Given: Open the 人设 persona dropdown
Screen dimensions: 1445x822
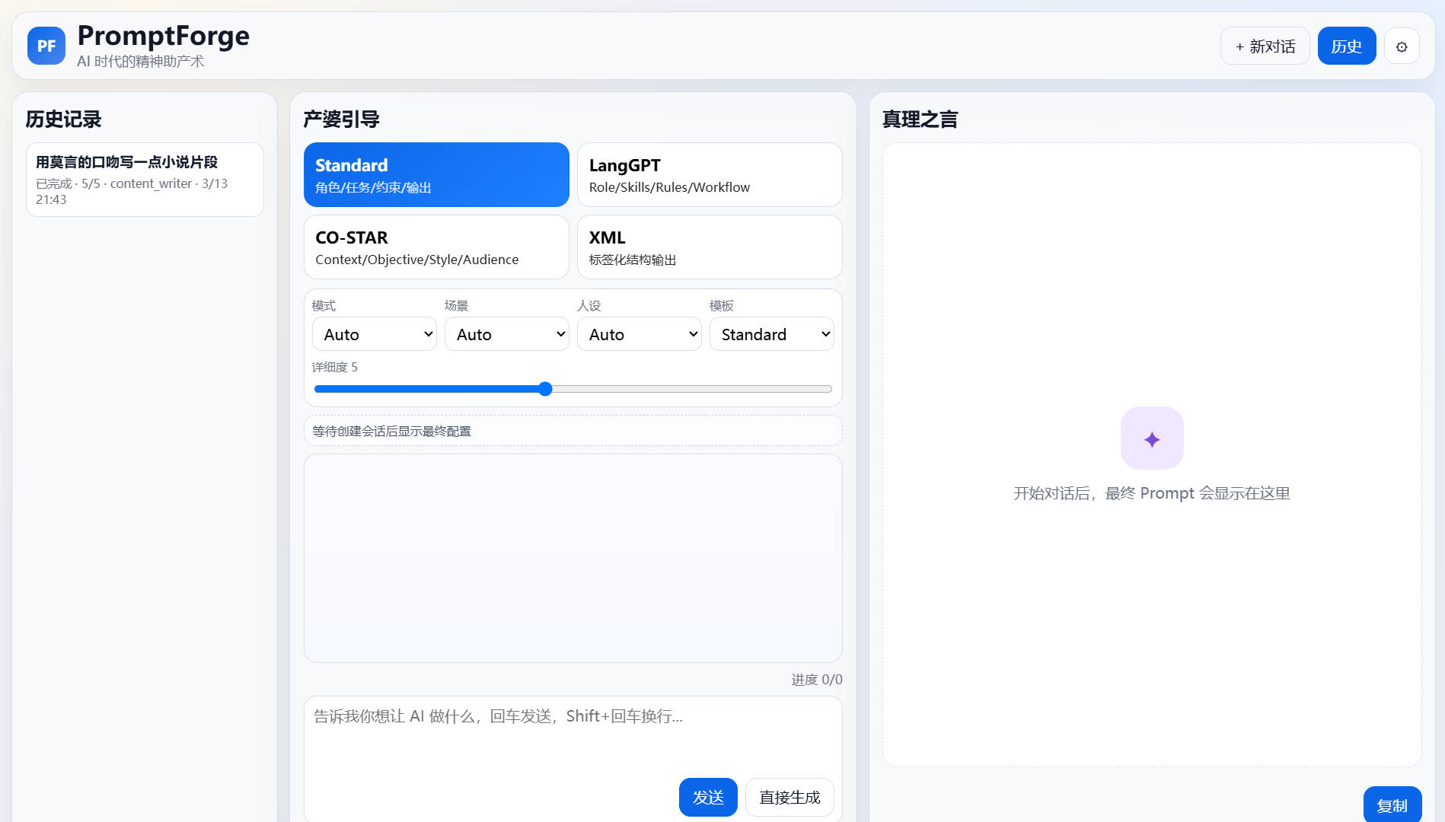Looking at the screenshot, I should (639, 334).
